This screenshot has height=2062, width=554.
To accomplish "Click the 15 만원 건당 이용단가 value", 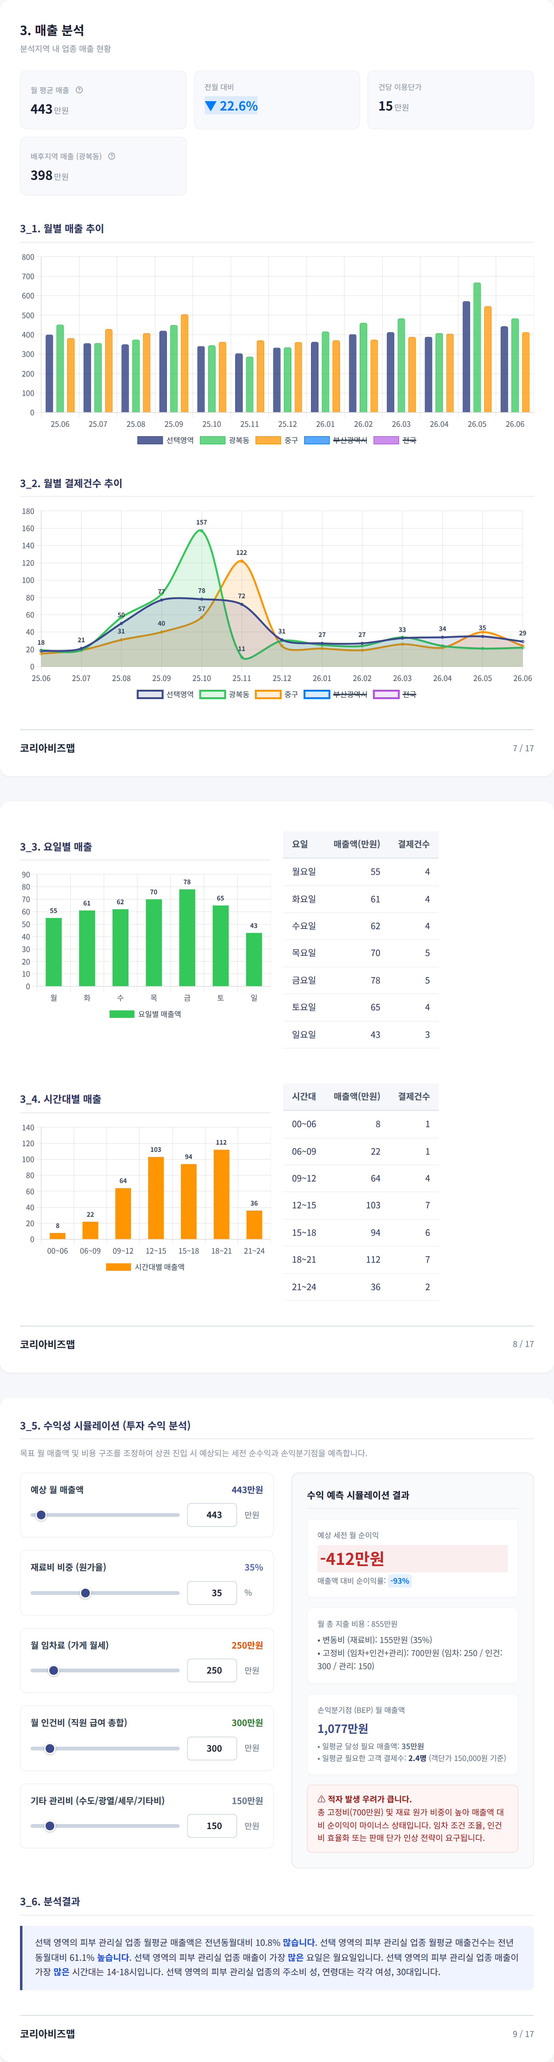I will click(393, 106).
